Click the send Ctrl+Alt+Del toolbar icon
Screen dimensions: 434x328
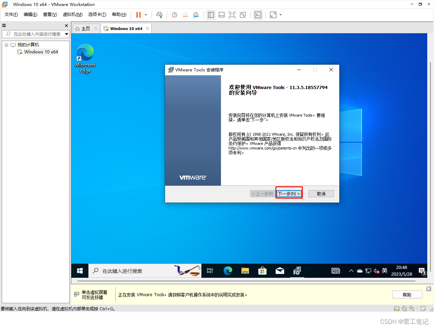pyautogui.click(x=159, y=15)
